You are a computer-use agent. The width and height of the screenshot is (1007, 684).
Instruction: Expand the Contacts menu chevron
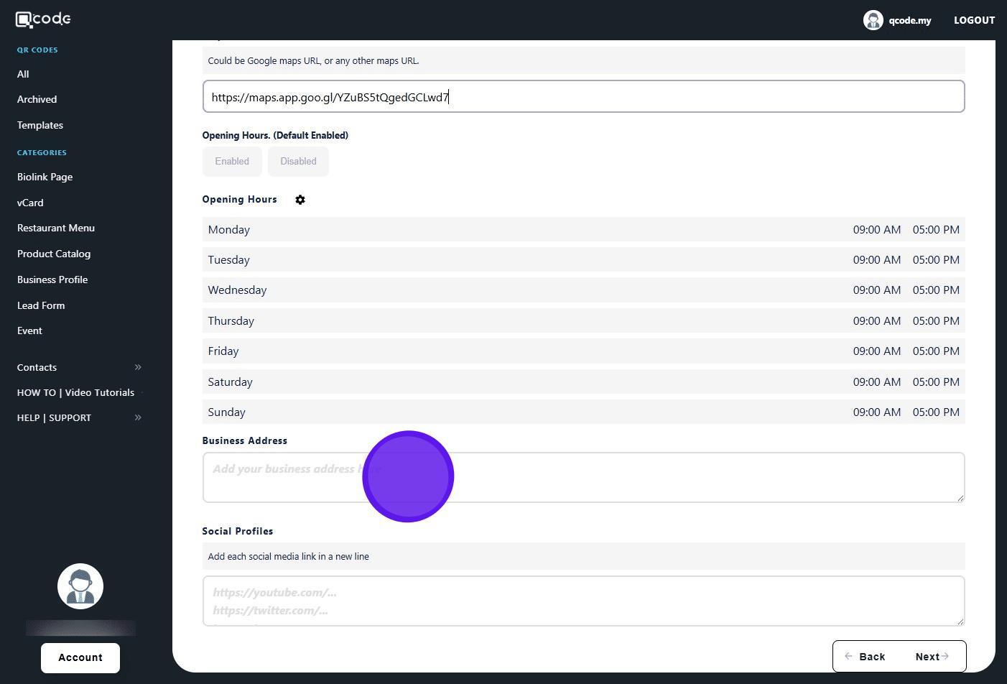(x=138, y=367)
